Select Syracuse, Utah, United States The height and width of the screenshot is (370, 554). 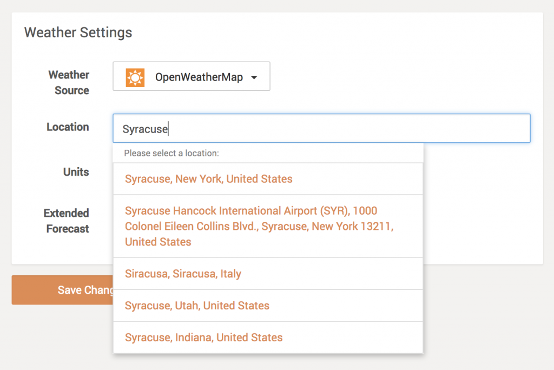[268, 306]
